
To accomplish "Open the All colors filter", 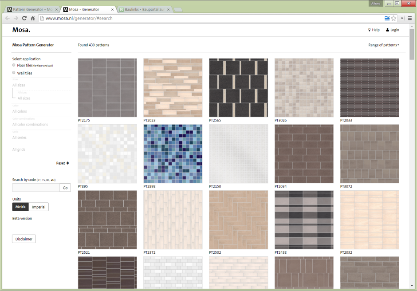I will (20, 111).
